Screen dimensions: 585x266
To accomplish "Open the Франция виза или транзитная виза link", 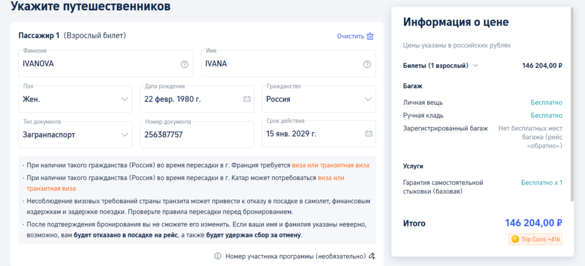I will (330, 166).
